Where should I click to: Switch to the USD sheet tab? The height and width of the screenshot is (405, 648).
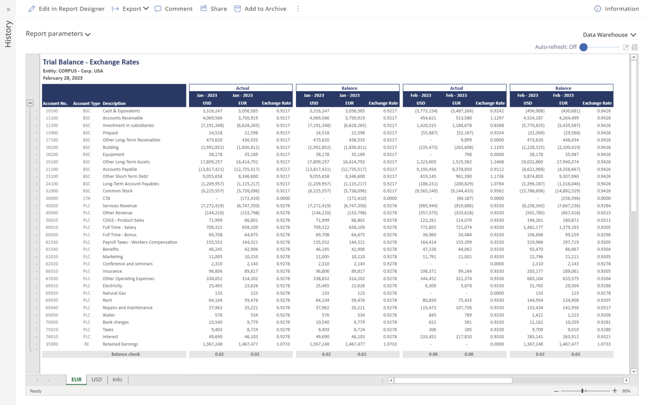point(97,380)
